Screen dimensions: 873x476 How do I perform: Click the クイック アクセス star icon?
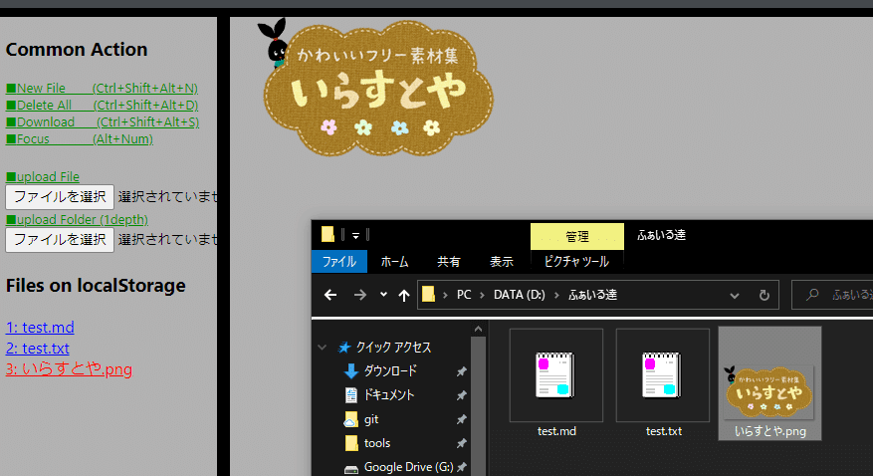[x=344, y=348]
